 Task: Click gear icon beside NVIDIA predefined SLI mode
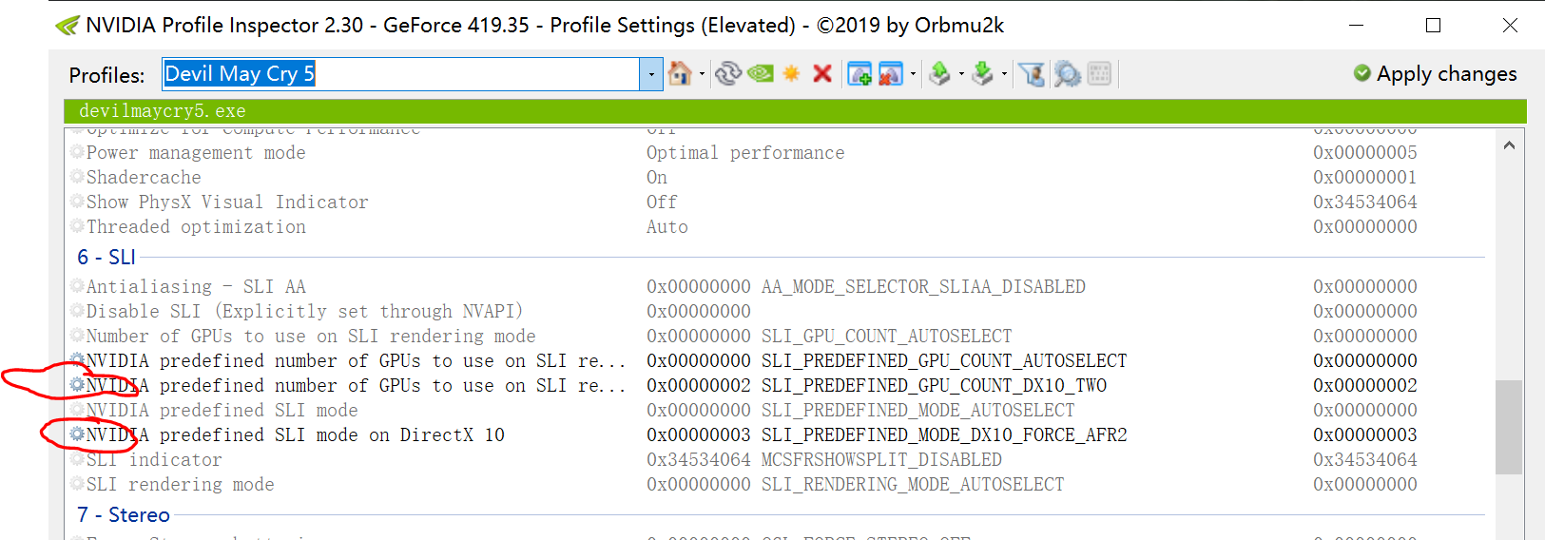(x=77, y=410)
